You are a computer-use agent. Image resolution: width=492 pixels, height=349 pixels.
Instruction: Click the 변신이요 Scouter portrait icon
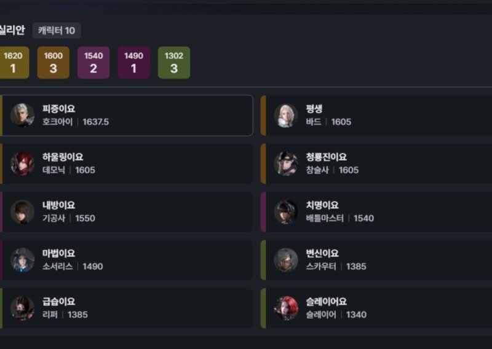coord(286,260)
